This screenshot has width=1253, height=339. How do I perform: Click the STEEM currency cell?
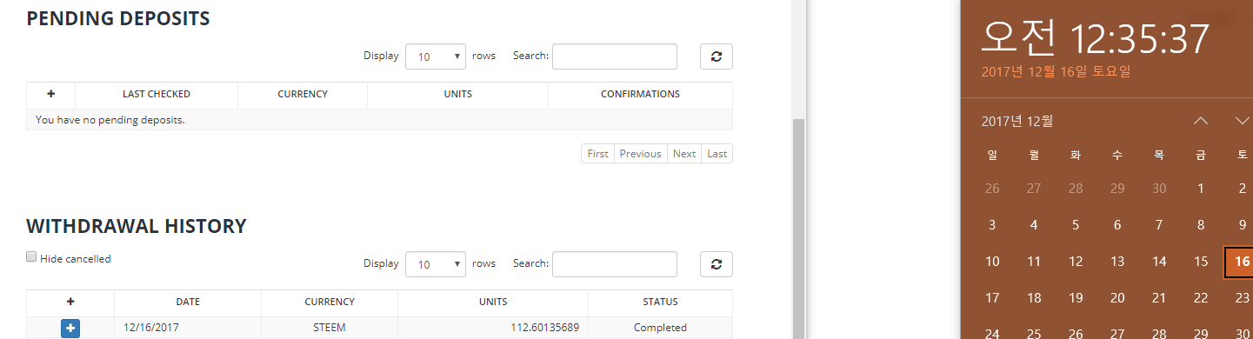330,328
